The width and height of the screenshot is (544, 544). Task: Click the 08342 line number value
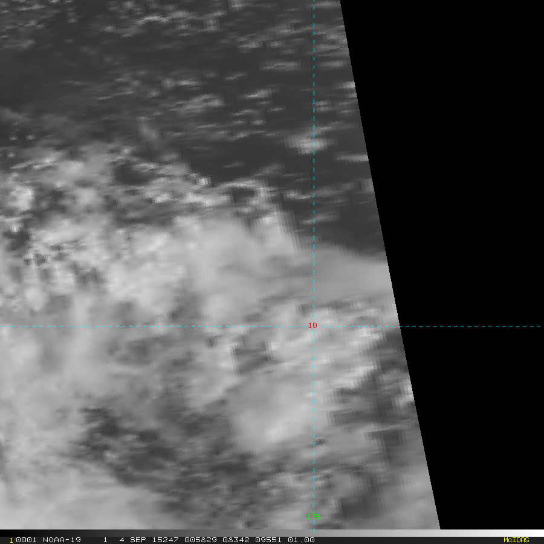[236, 540]
